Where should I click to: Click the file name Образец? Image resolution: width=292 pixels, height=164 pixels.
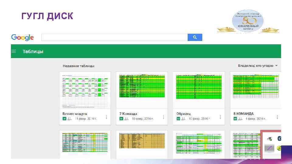click(x=183, y=114)
